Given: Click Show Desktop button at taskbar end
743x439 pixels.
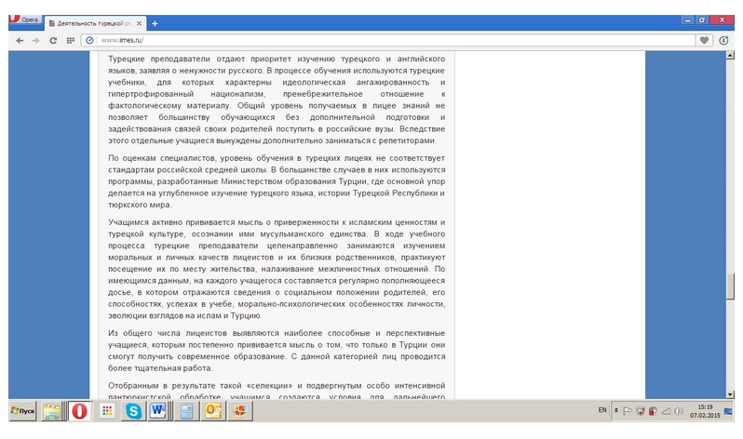Looking at the screenshot, I should coord(728,411).
